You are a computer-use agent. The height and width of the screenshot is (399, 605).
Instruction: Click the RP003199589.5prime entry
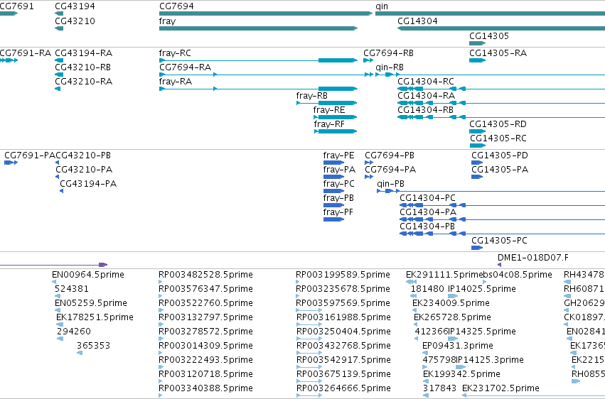[x=343, y=275]
